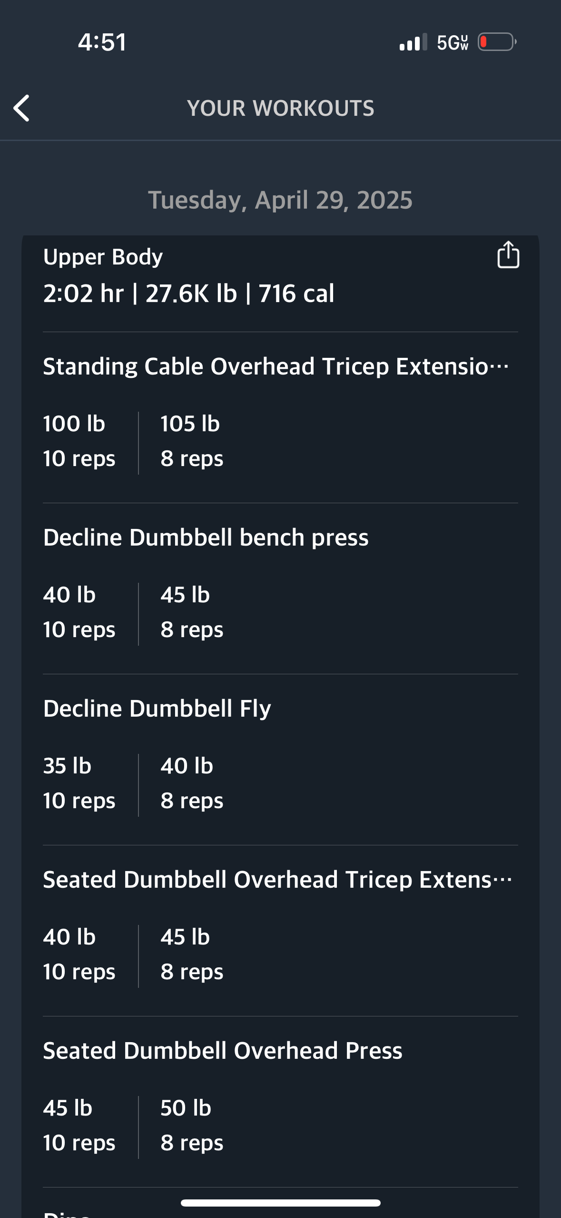Open Decline Dumbbell bench press exercise
561x1218 pixels.
[206, 538]
